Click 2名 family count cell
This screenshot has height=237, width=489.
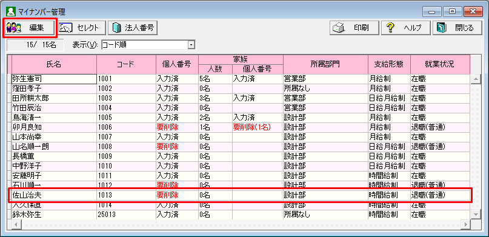pyautogui.click(x=215, y=118)
